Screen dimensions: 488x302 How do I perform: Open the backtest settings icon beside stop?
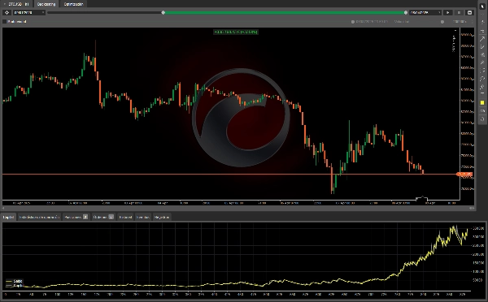click(469, 12)
